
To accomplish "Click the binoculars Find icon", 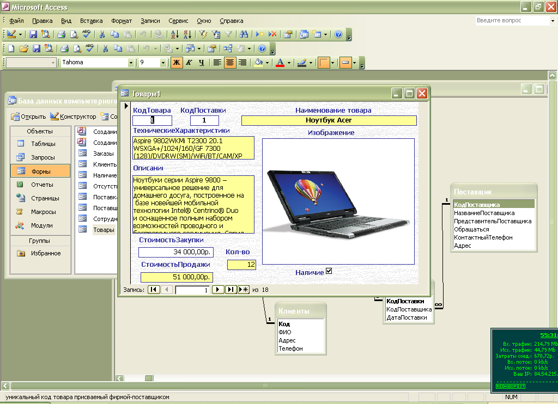I will click(x=244, y=34).
